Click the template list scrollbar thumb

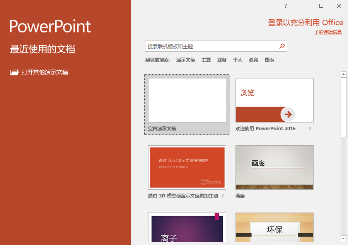(x=343, y=107)
